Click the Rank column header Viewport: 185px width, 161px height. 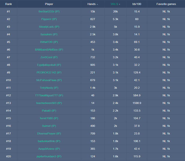pos(8,4)
